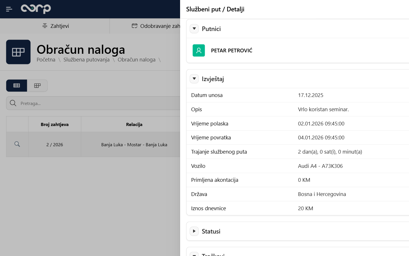Open details magnifier for request 2 / 2026
Image resolution: width=409 pixels, height=256 pixels.
coord(17,144)
